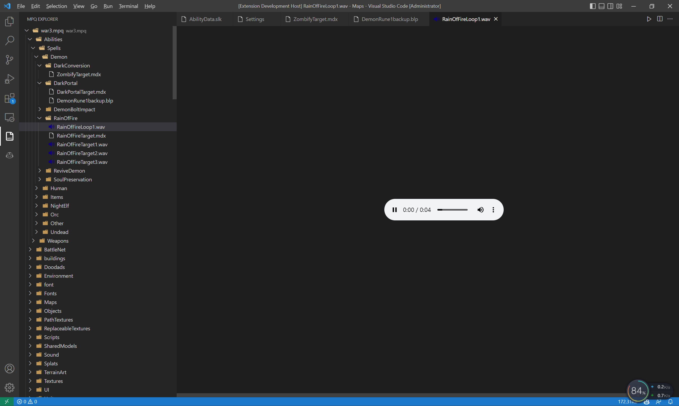Open the Search view in activity bar
This screenshot has width=679, height=406.
[x=10, y=40]
